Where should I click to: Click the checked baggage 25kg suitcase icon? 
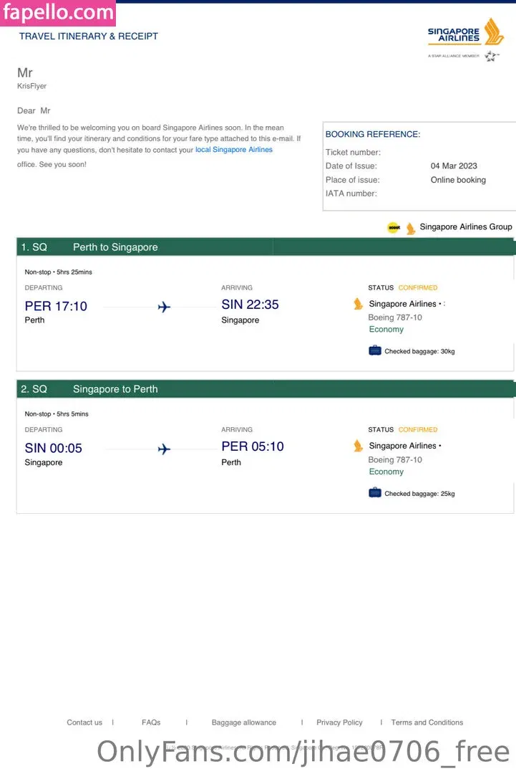coord(375,492)
